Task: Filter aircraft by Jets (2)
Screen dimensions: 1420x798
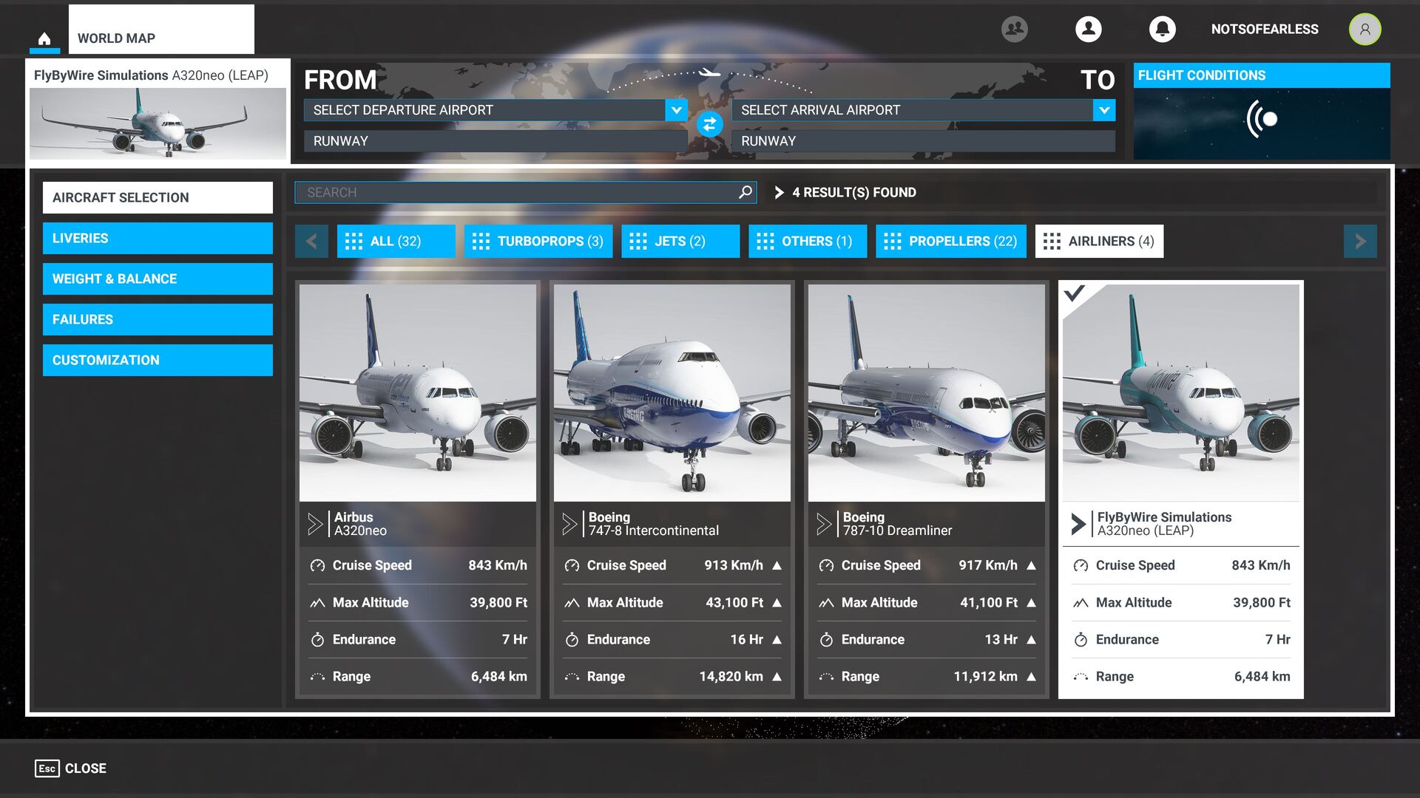Action: pyautogui.click(x=680, y=242)
